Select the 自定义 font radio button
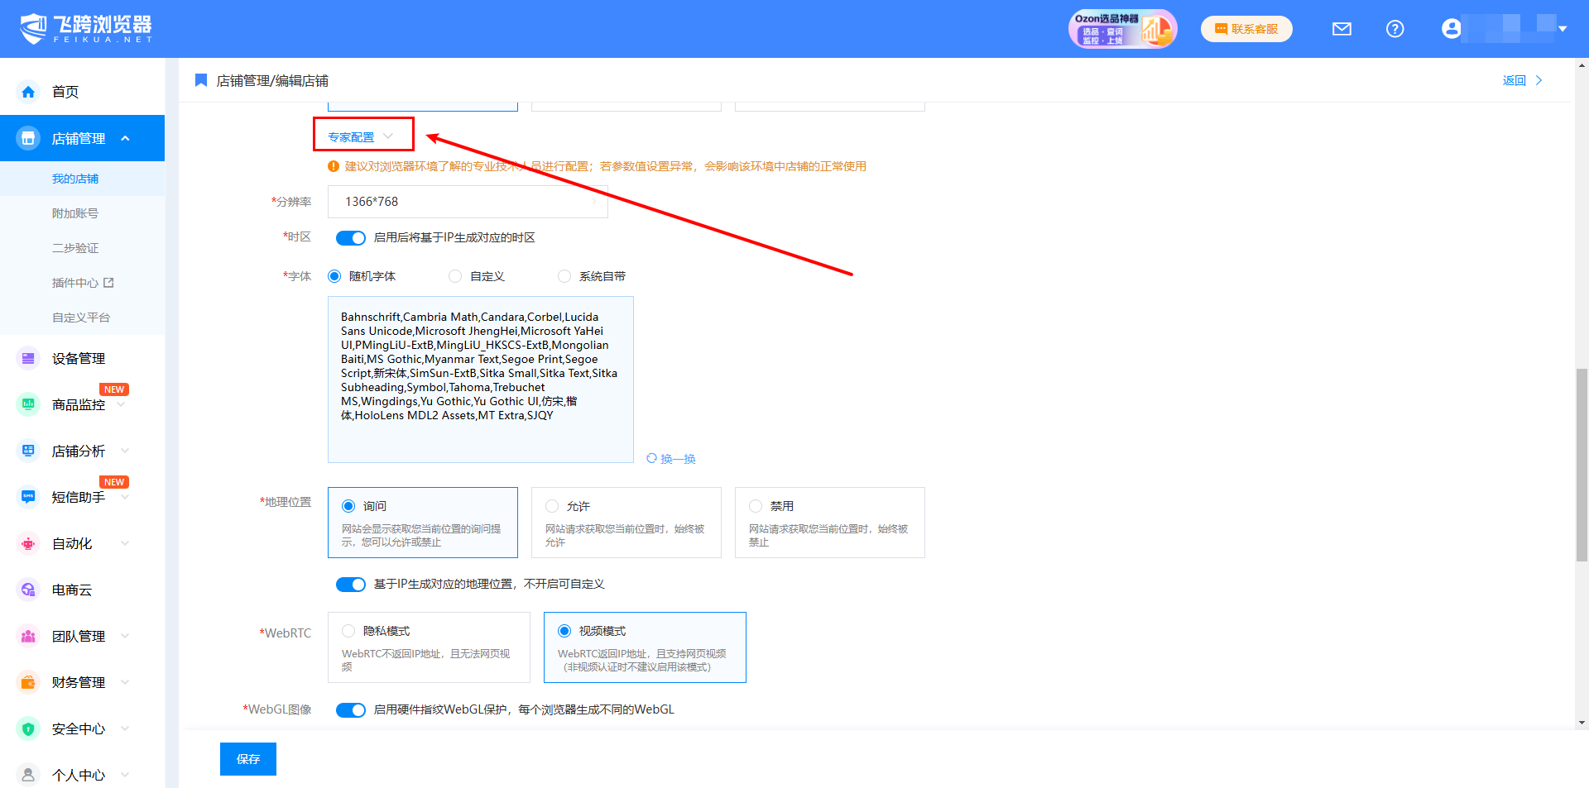The width and height of the screenshot is (1589, 788). [x=455, y=276]
